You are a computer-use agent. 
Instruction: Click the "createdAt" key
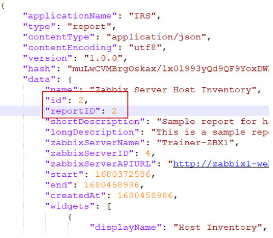coord(75,195)
